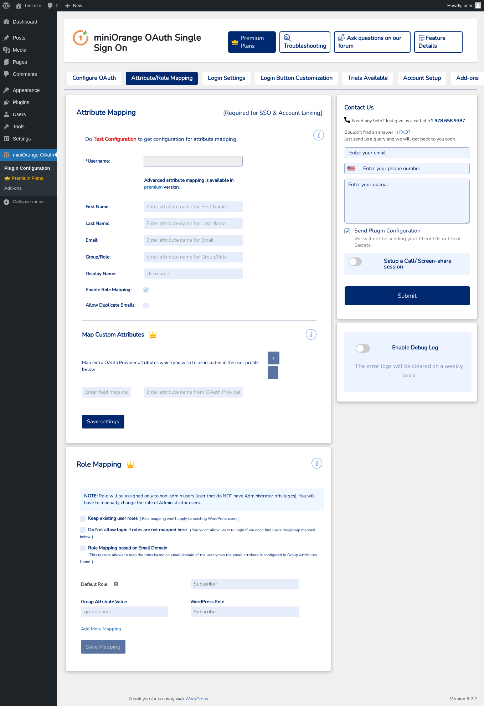Click Enter your email field
The height and width of the screenshot is (706, 484).
coord(407,153)
